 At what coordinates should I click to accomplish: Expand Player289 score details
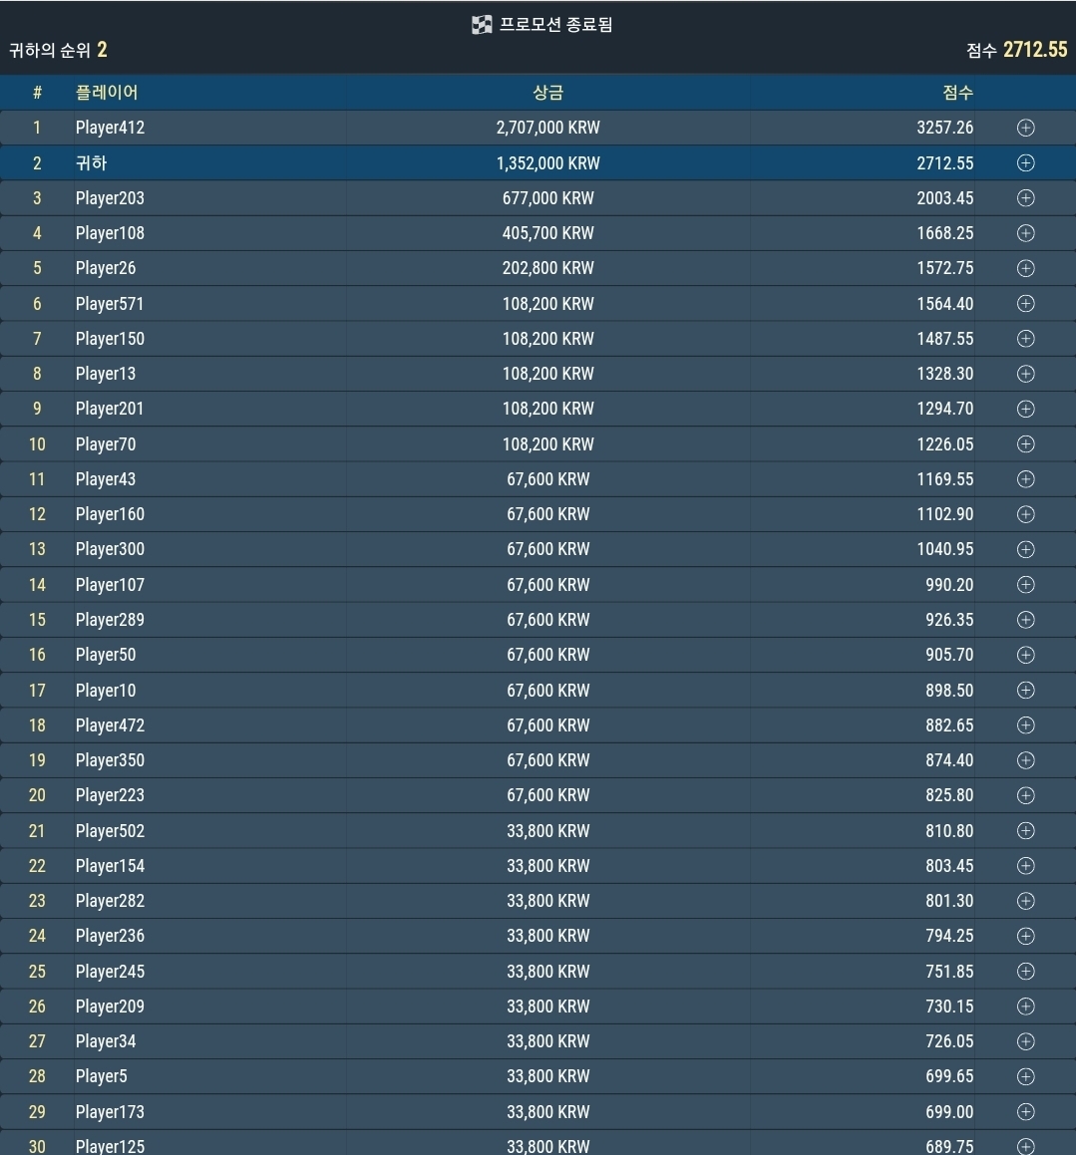[x=1025, y=620]
